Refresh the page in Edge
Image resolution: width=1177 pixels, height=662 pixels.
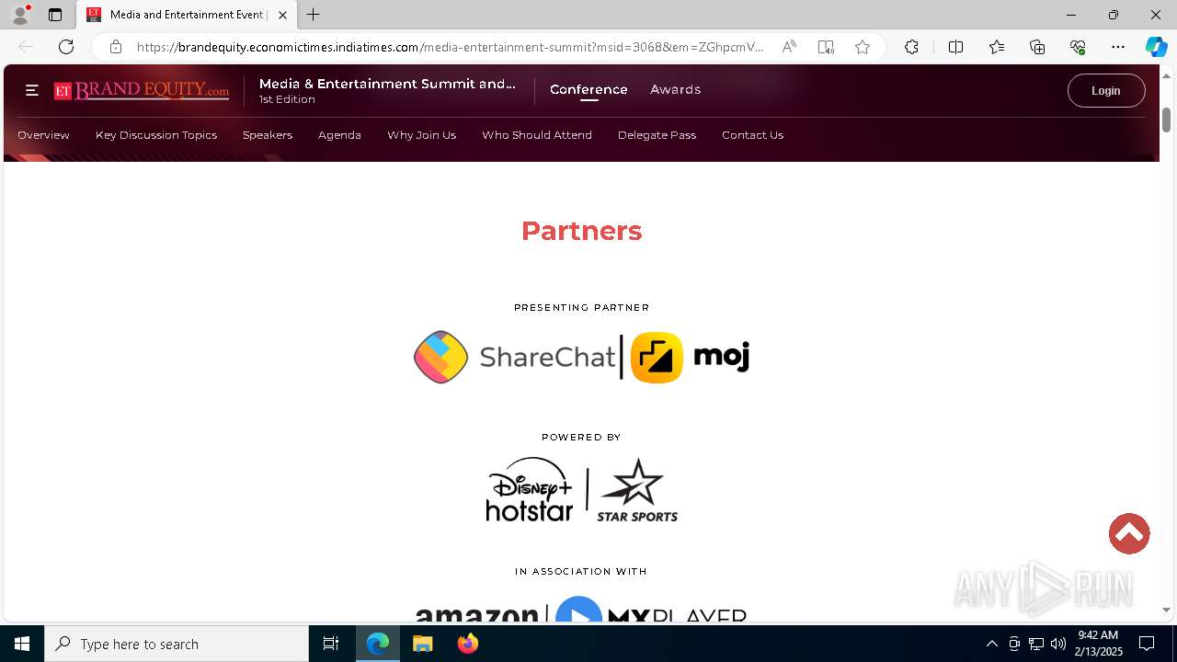coord(66,47)
